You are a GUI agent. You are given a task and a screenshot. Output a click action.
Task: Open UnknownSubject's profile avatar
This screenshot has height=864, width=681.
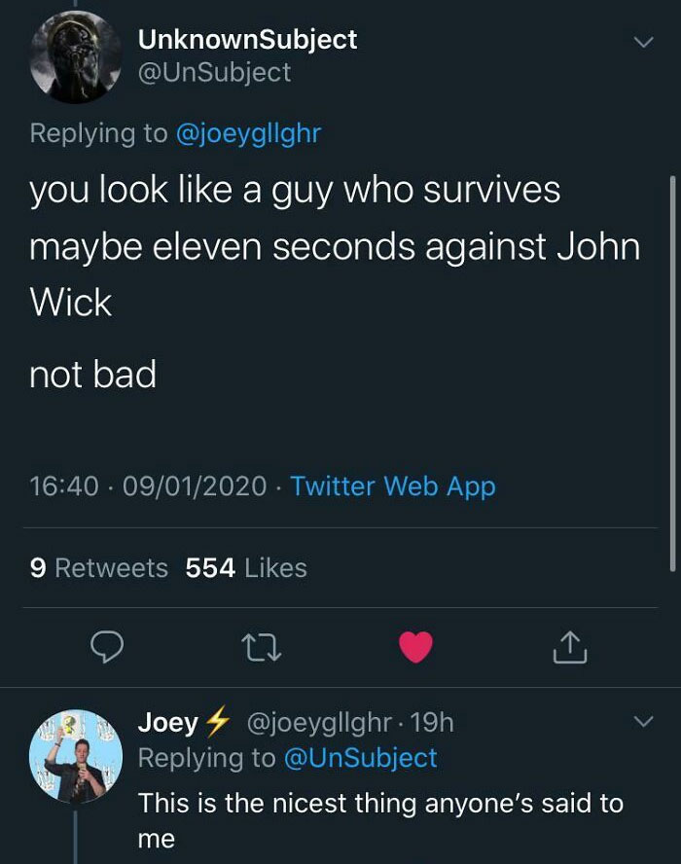(x=73, y=55)
